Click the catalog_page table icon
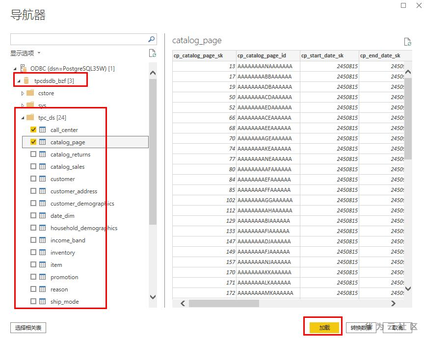 point(43,142)
